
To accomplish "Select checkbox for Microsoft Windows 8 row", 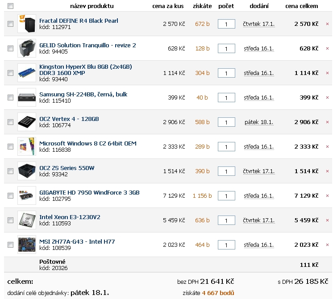I will click(10, 146).
